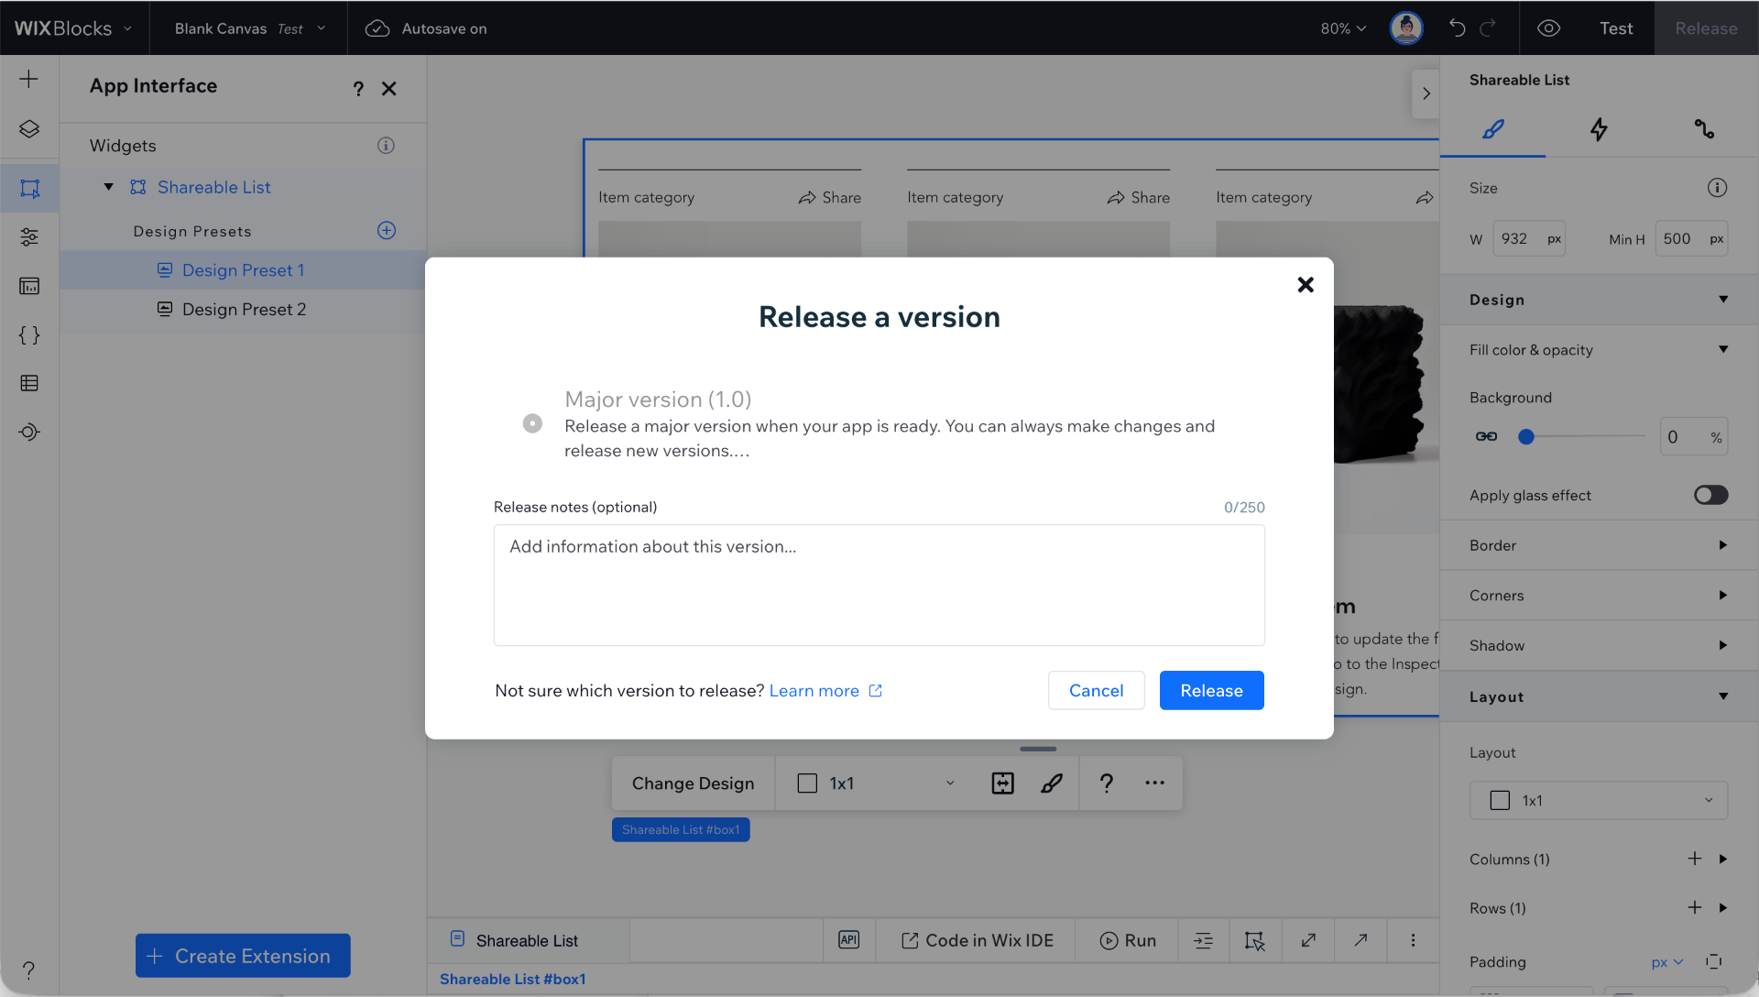The image size is (1759, 997).
Task: Click the blue Release button in dialog
Action: click(x=1211, y=690)
